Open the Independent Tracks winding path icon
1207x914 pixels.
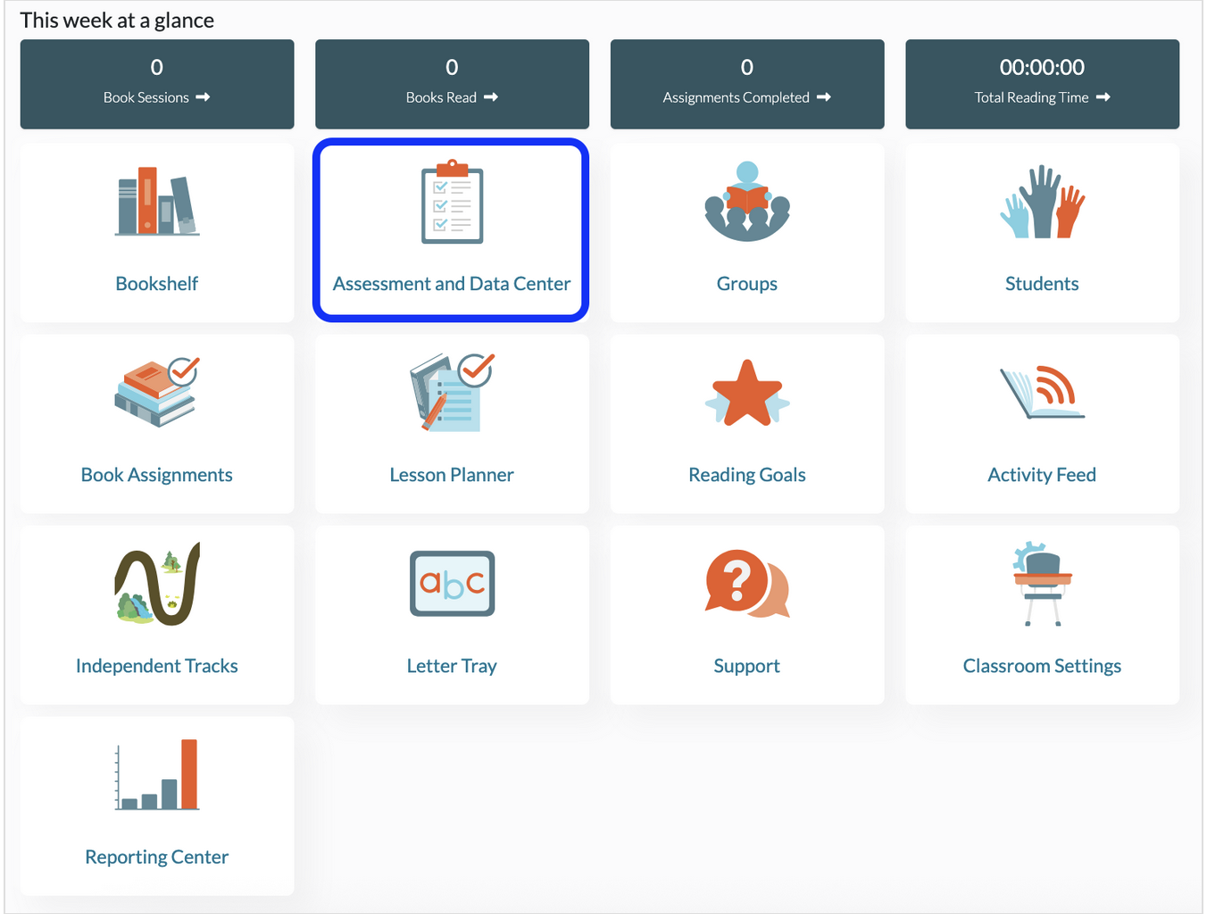pos(157,583)
